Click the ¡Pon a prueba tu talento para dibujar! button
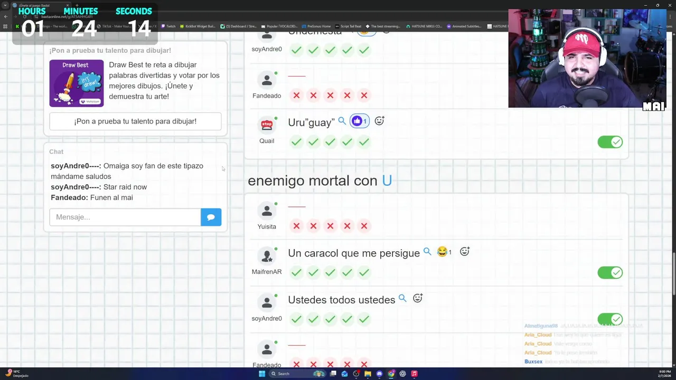Image resolution: width=676 pixels, height=380 pixels. [135, 121]
